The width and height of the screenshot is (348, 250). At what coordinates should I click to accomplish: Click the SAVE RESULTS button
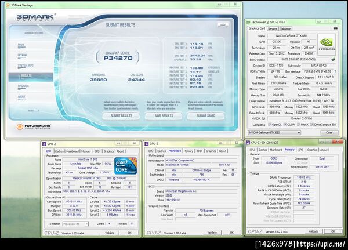(164, 116)
